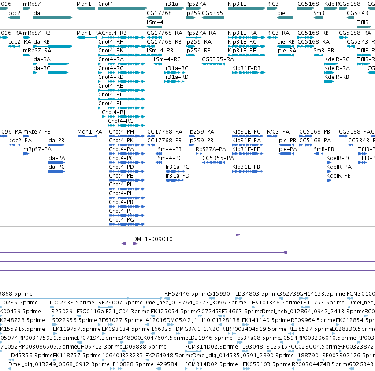
Task: Select the 'Cnot4-RD' transcript label
Action: point(111,77)
